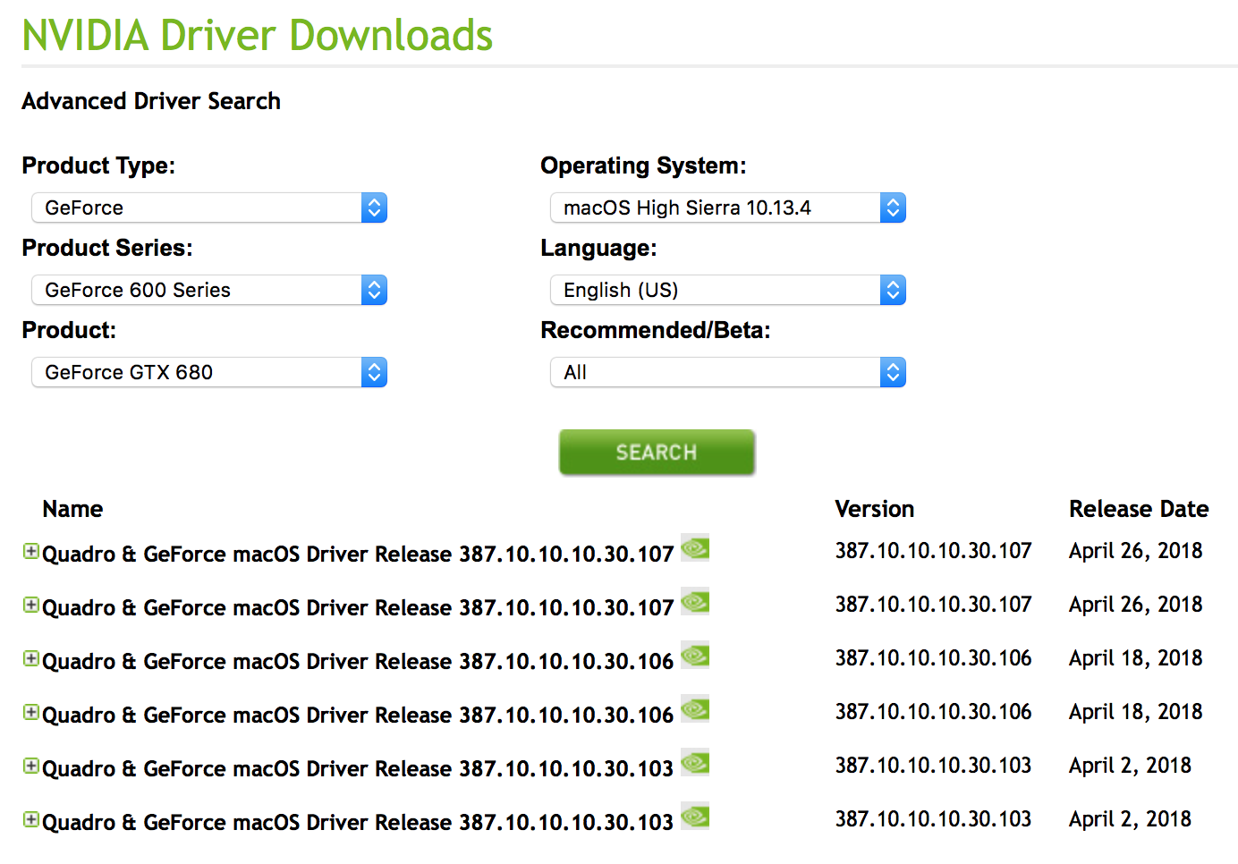Select the first 387.10.10.10.30.106 version cell
Screen dimensions: 1238x864
934,658
